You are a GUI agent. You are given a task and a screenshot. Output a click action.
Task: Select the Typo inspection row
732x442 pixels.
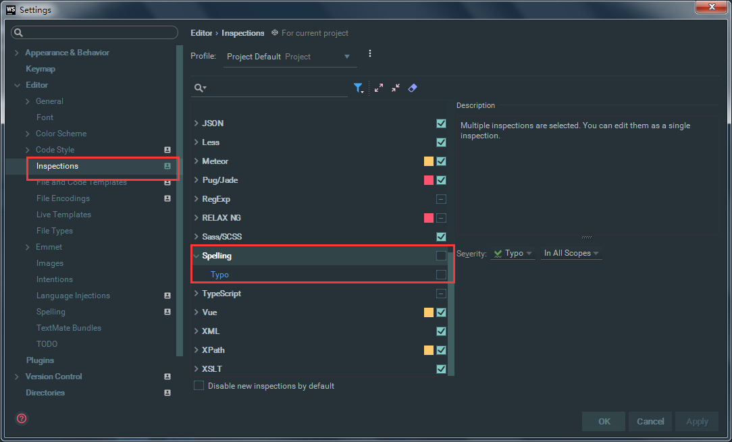click(319, 275)
